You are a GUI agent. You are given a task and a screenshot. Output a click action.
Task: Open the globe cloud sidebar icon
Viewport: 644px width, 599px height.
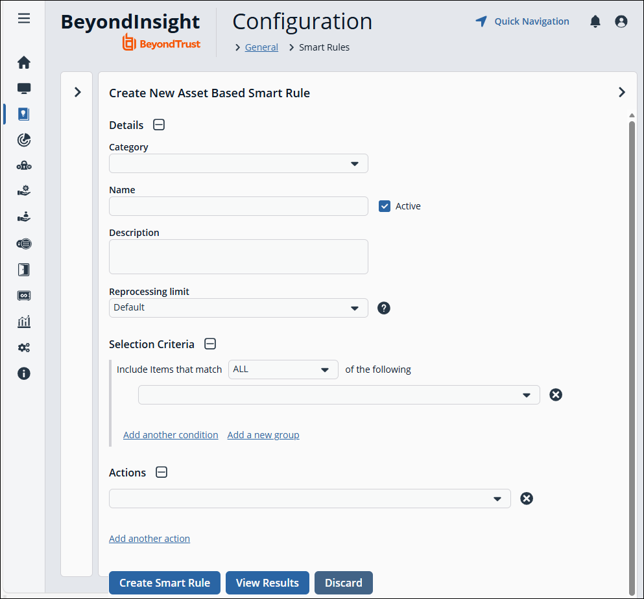24,244
